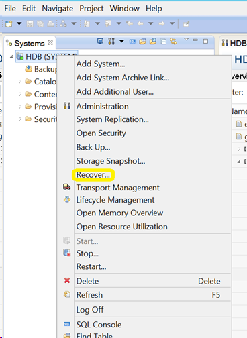This screenshot has height=338, width=247.
Task: Open the Navigate menu
Action: [x=58, y=9]
